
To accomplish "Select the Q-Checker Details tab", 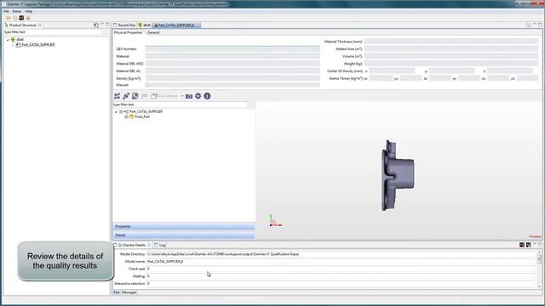I will (x=132, y=245).
